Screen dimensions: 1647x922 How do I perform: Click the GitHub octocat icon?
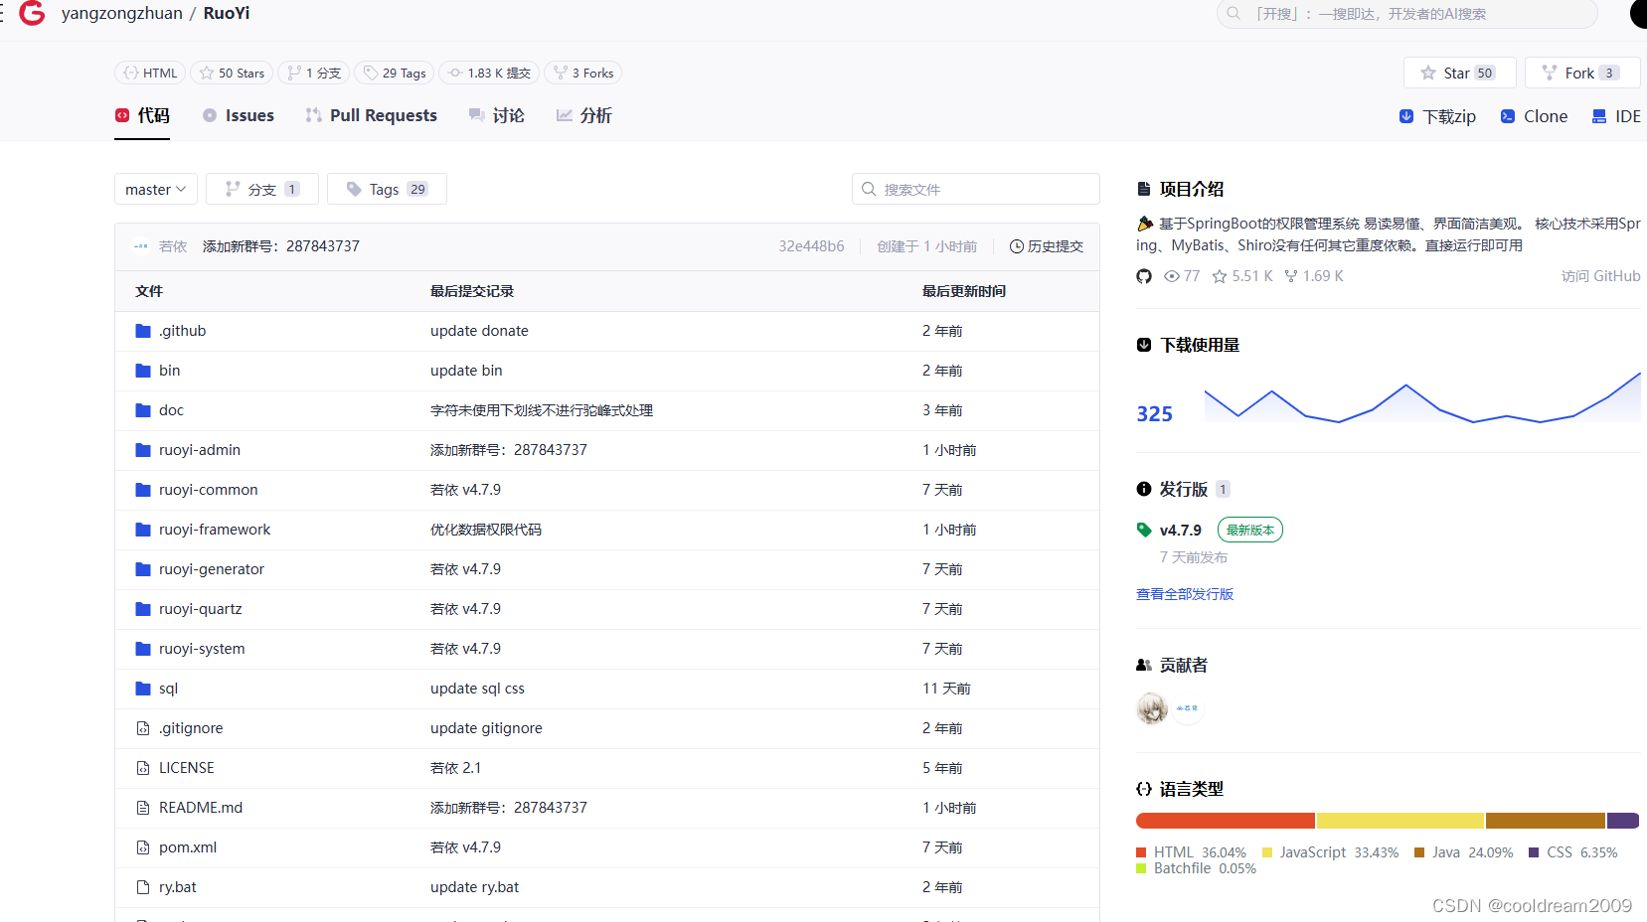point(1144,276)
